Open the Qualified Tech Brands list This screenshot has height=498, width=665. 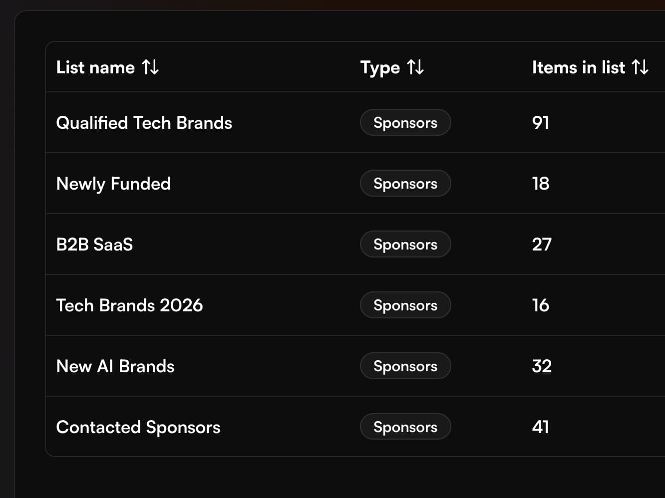coord(144,122)
